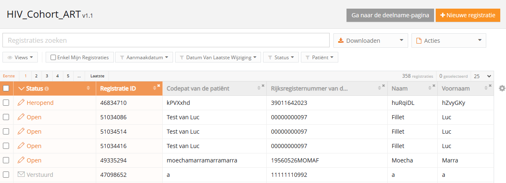The image size is (506, 183).
Task: Click the pencil icon on the Heropend row
Action: (21, 103)
